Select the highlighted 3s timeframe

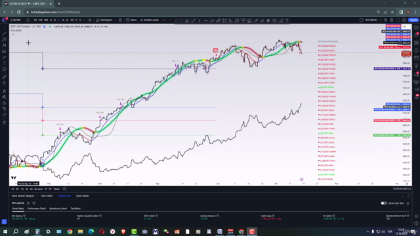point(59,20)
